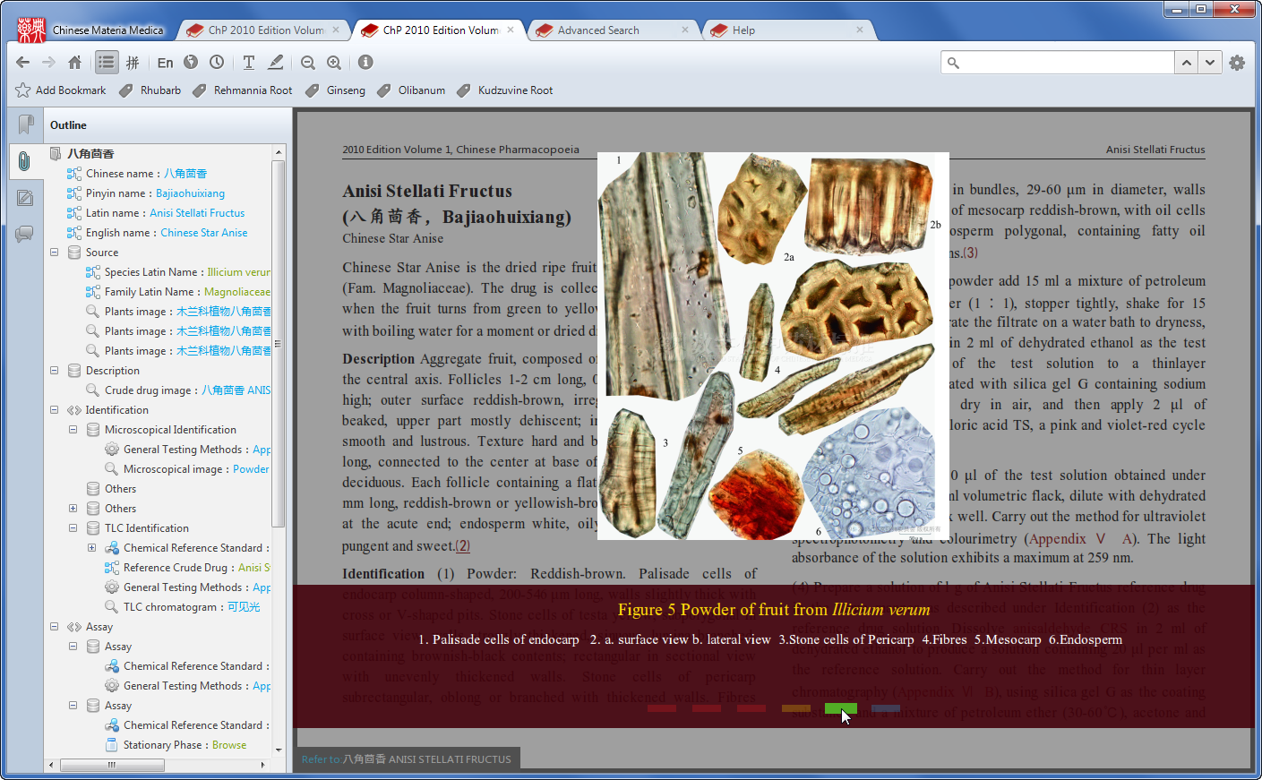Open the bookmarks ribbon sidebar panel

pyautogui.click(x=26, y=124)
